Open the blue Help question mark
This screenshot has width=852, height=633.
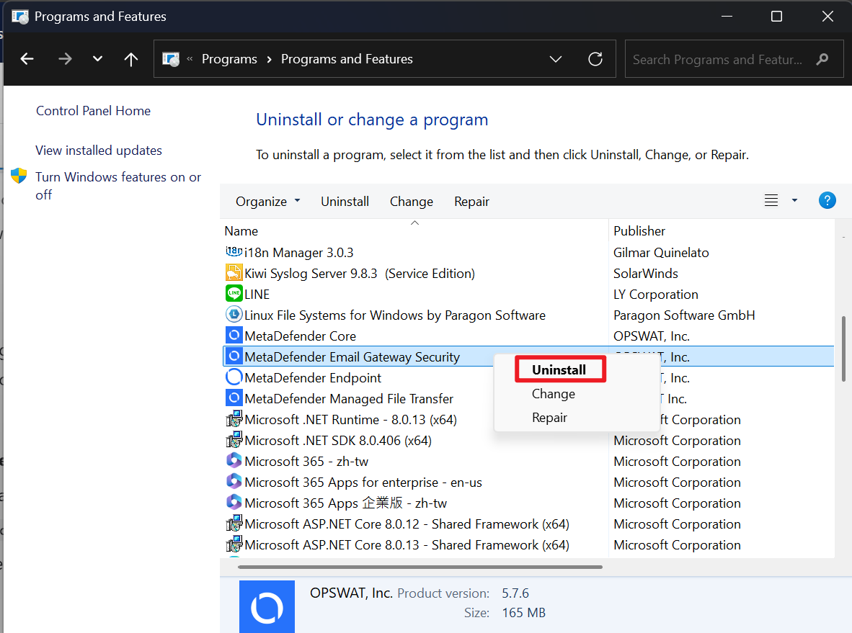pyautogui.click(x=827, y=200)
